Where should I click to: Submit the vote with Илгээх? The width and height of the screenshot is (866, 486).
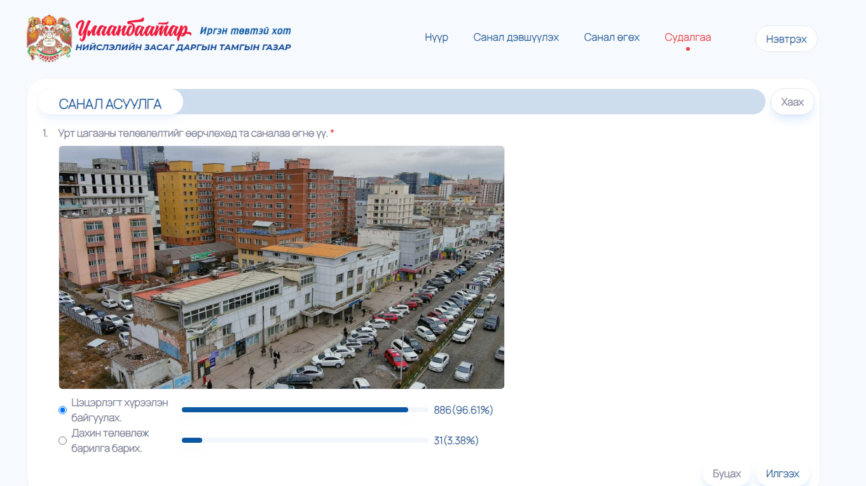782,474
